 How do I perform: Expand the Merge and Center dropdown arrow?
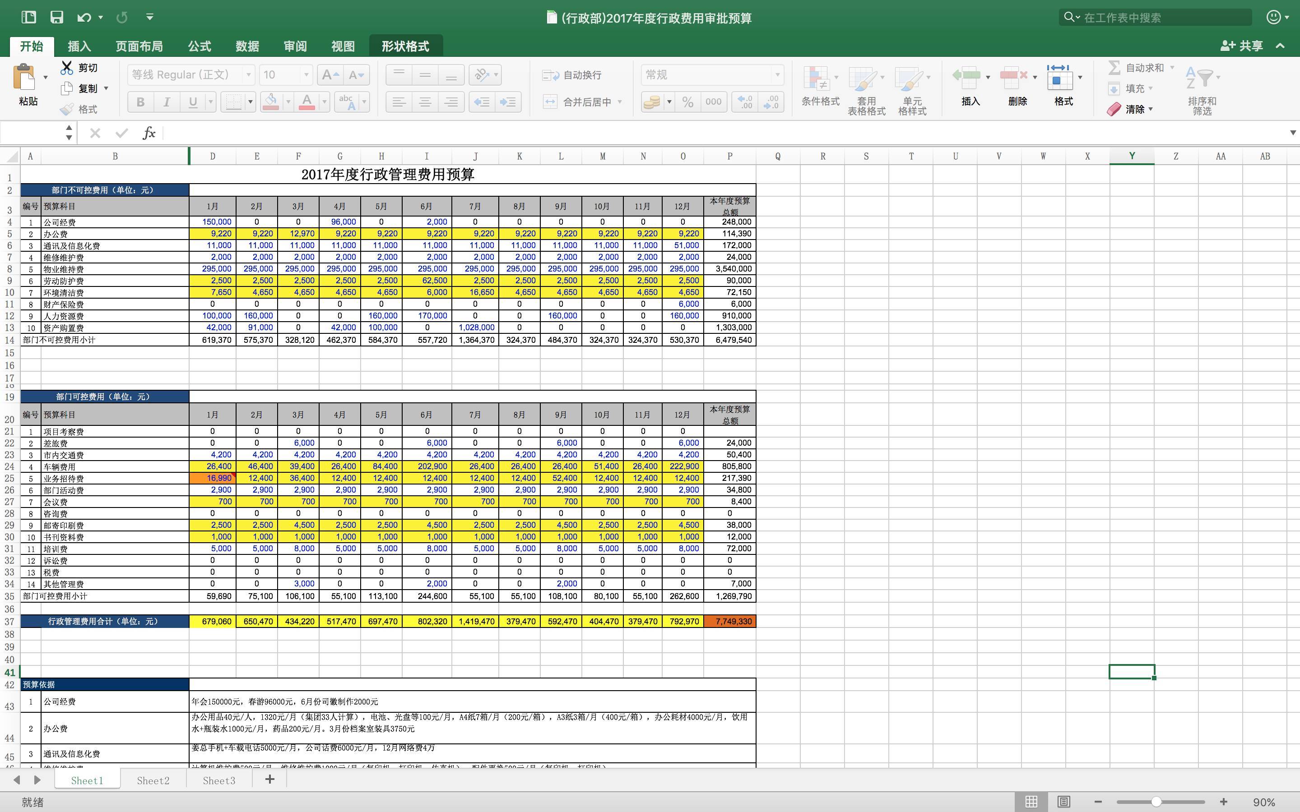pyautogui.click(x=620, y=101)
